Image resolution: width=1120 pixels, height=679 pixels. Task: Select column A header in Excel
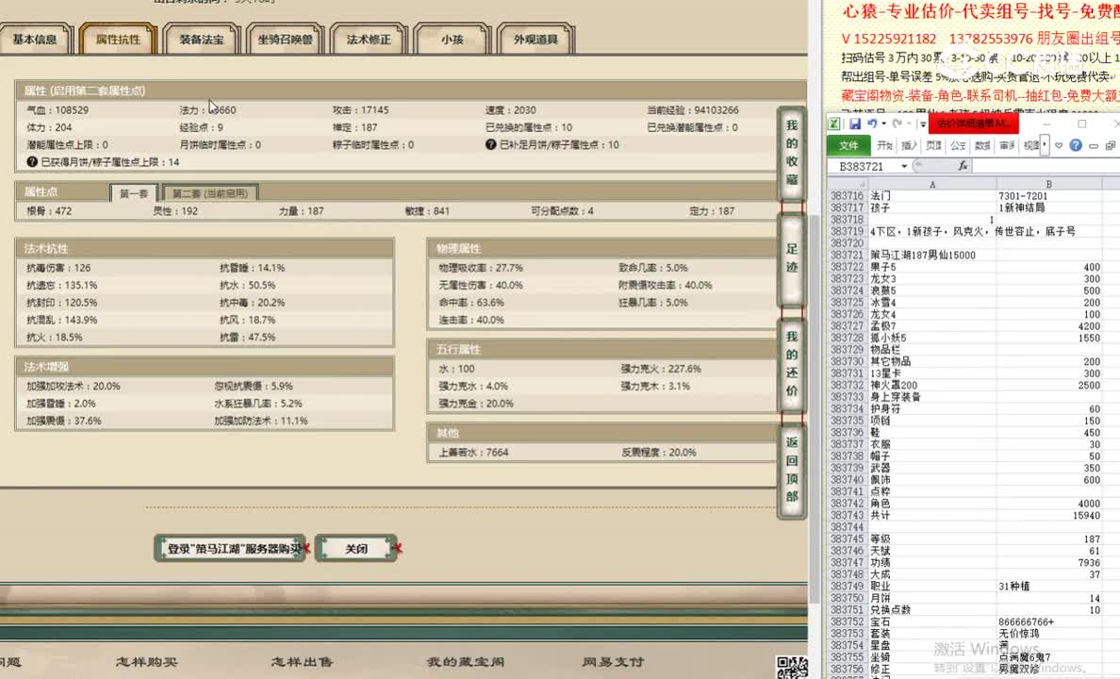coord(932,184)
